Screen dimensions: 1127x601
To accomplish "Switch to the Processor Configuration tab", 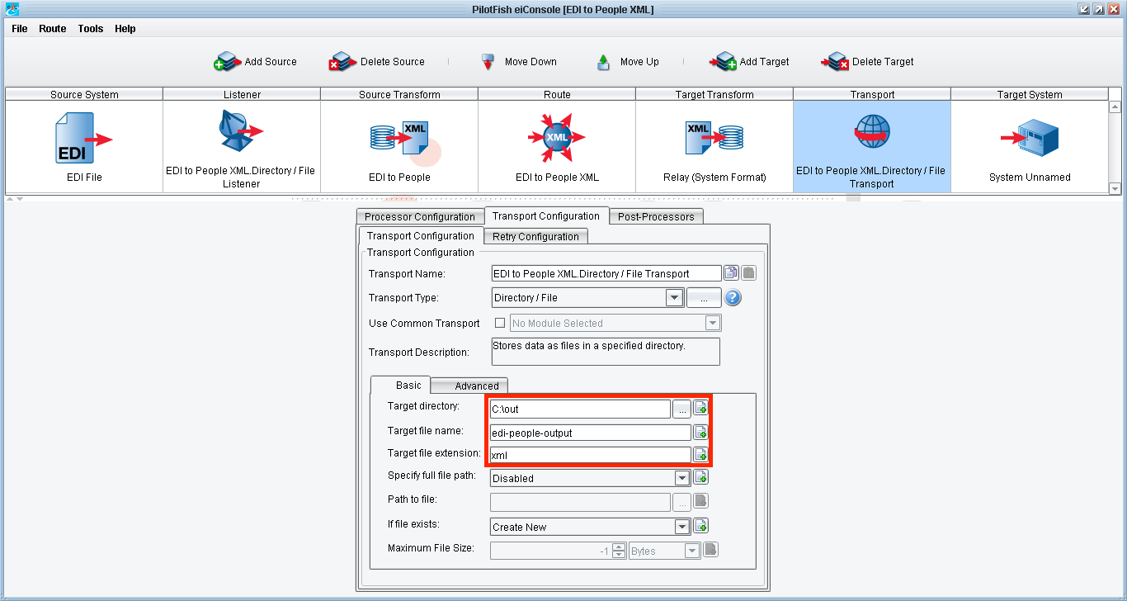I will 420,217.
